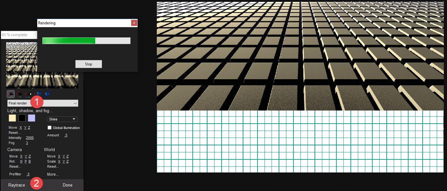Screen dimensions: 447x191
Task: Open More... world options
Action: [53, 174]
